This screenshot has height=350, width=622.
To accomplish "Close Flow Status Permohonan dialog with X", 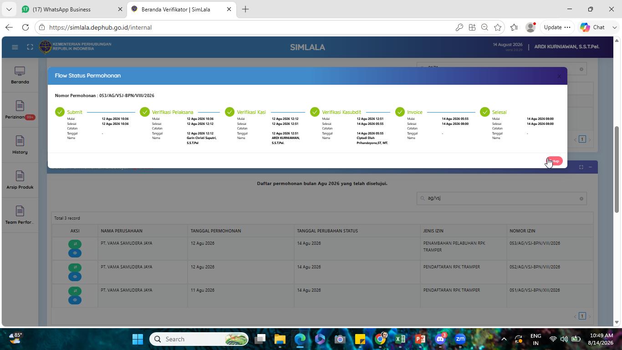I will tap(559, 76).
